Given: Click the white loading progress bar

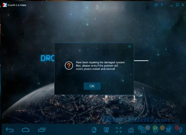Looking at the screenshot, I should [141, 61].
